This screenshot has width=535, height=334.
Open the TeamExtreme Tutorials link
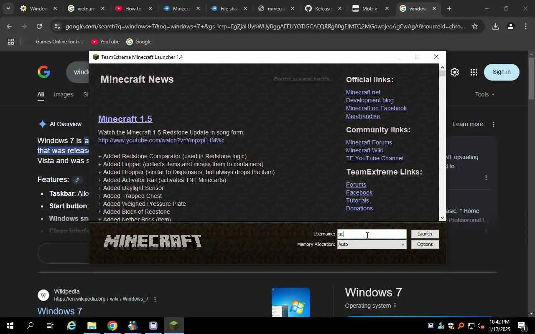click(357, 200)
